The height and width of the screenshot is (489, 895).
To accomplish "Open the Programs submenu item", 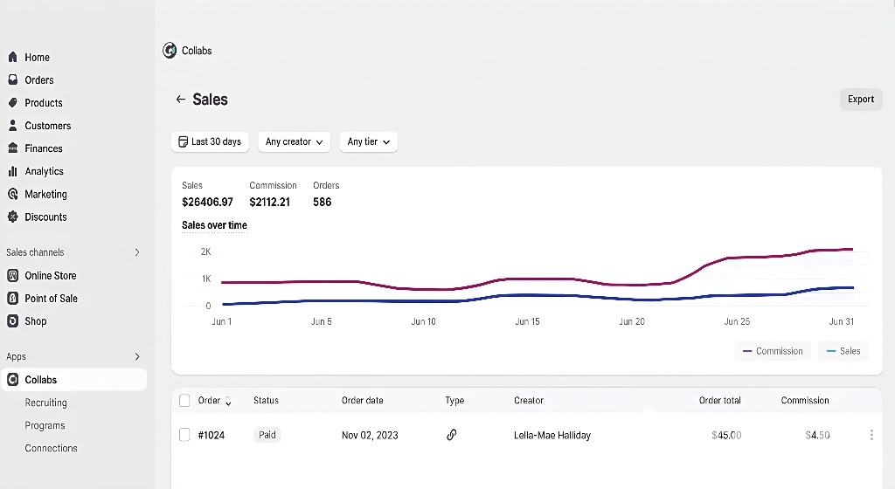I will click(x=45, y=426).
